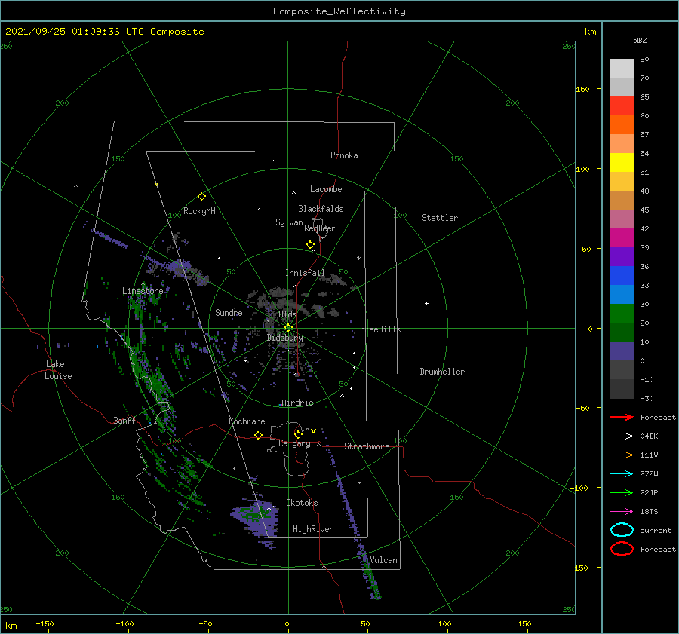Pick the bright yellow 54-51 dBZ swatch
The width and height of the screenshot is (679, 634).
622,163
